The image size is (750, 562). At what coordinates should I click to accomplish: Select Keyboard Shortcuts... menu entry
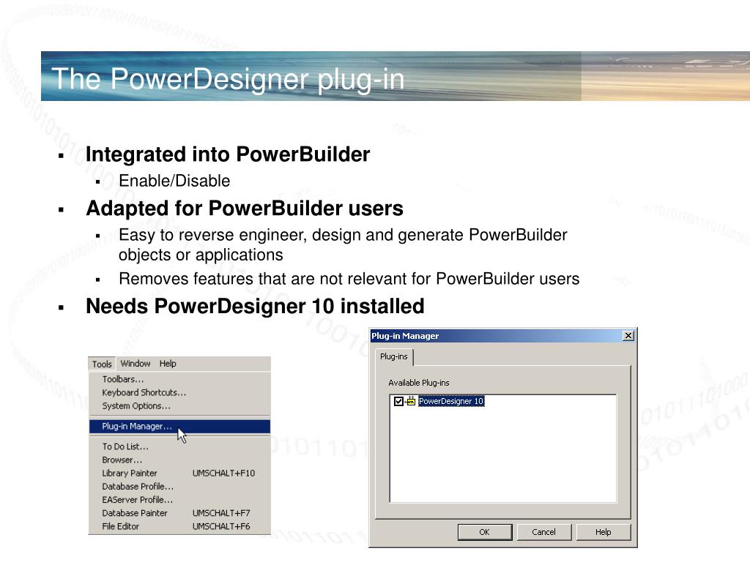coord(180,392)
